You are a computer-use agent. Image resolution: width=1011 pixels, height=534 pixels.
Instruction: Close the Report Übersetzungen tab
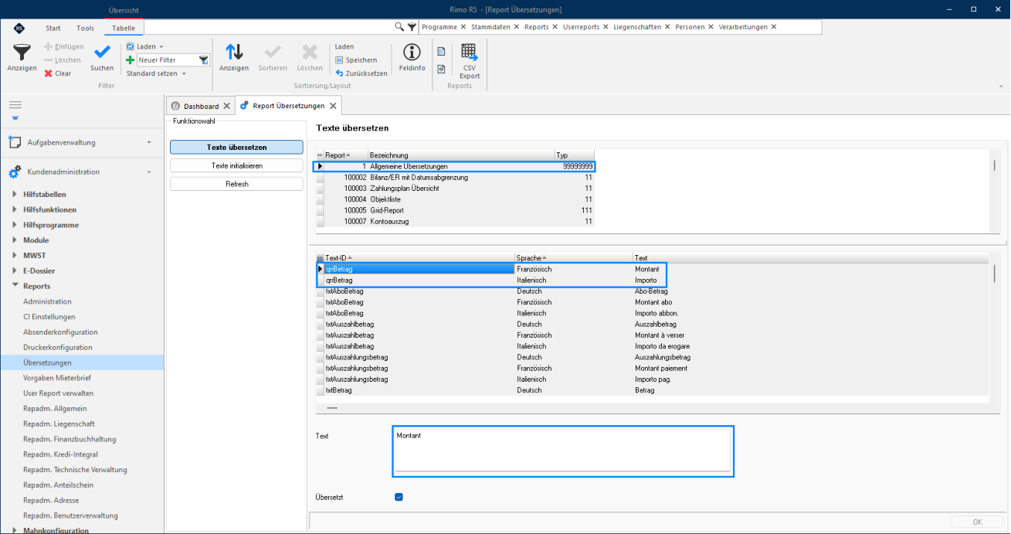(333, 106)
